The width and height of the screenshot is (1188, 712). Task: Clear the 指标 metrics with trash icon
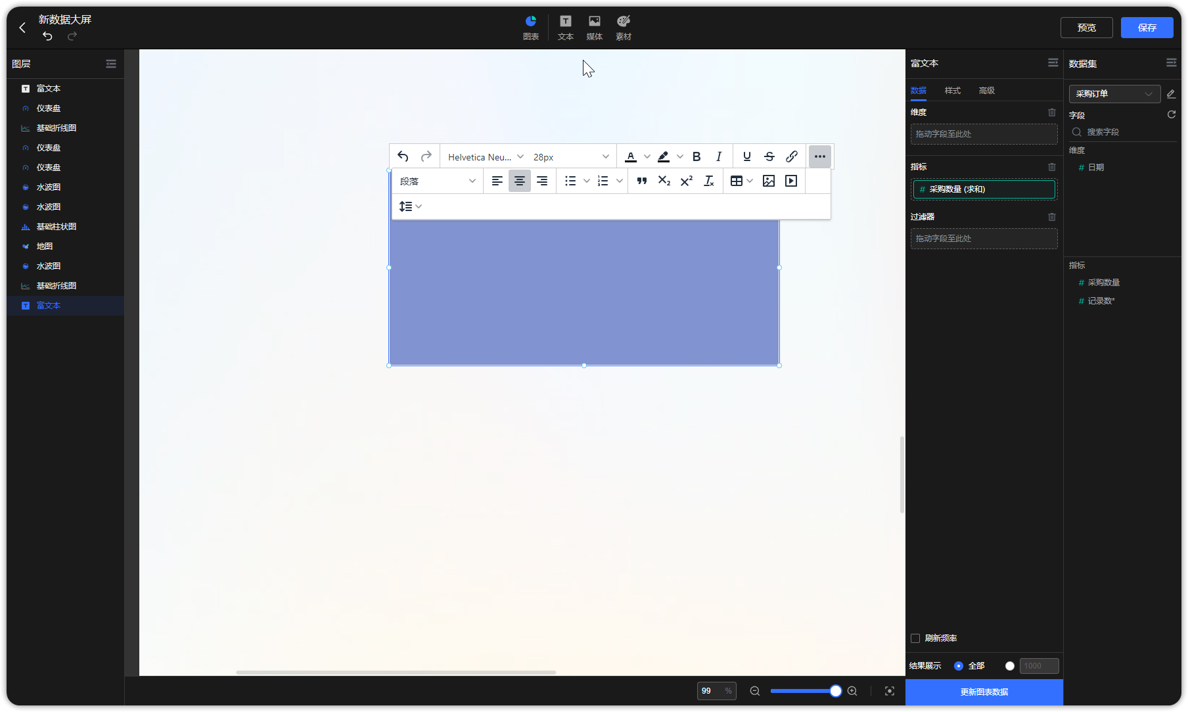[x=1052, y=167]
